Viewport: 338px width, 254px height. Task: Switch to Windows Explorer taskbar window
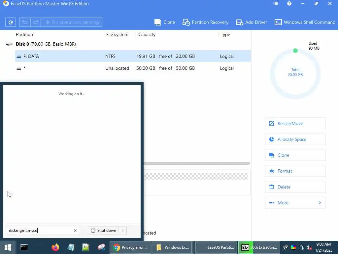(173, 247)
